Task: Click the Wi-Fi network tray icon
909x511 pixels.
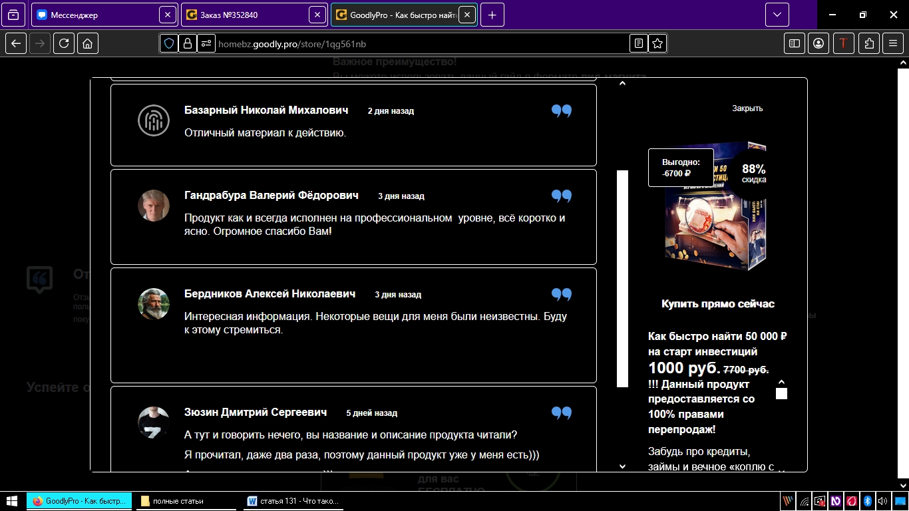Action: (x=804, y=501)
